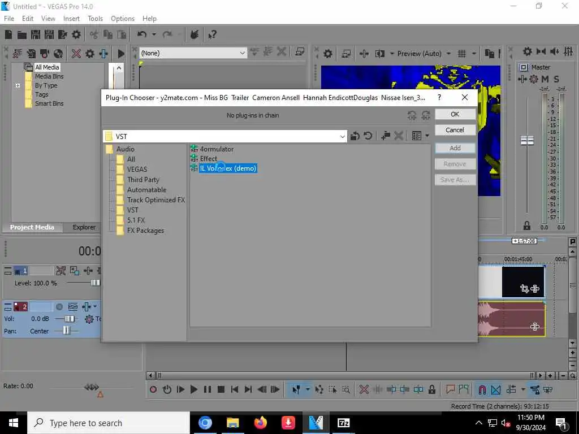
Task: Click the What's This help icon
Action: tap(212, 34)
